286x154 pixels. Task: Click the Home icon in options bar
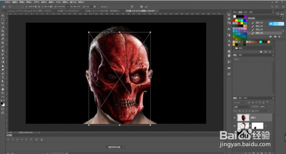(4, 7)
